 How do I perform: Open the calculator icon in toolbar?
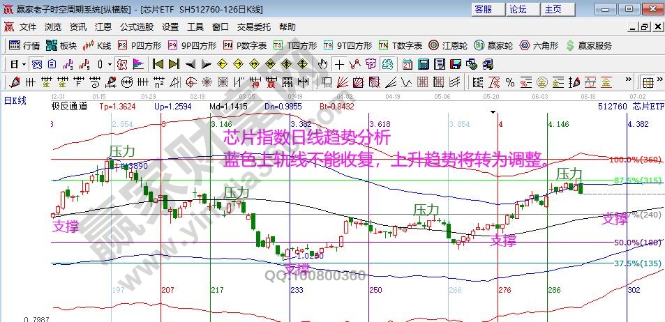click(x=424, y=64)
